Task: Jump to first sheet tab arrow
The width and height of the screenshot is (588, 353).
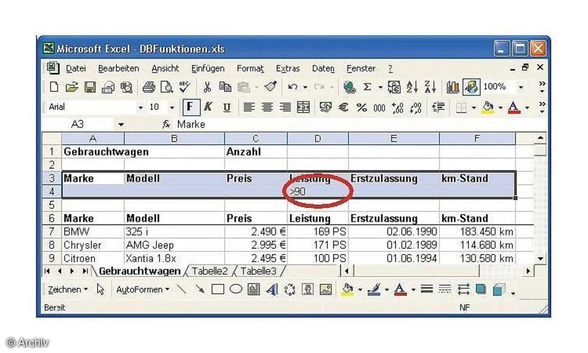Action: pos(48,271)
